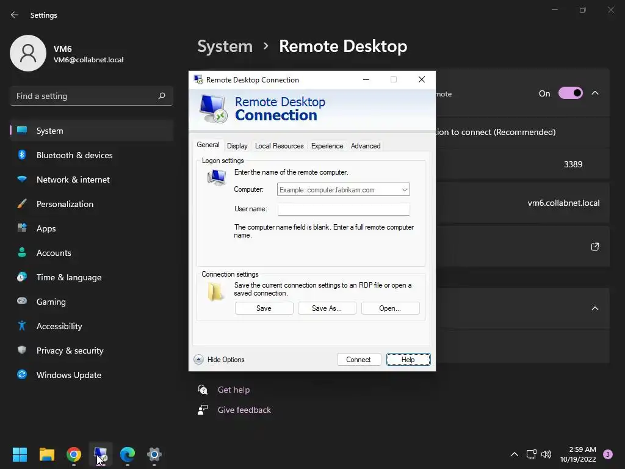Screen dimensions: 625x469
Task: Open Accessibility settings
Action: click(x=92, y=326)
